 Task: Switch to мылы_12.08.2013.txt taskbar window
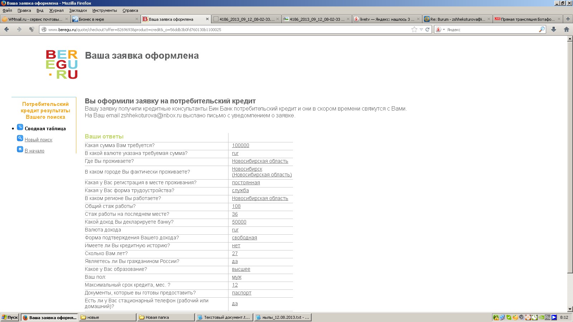point(283,317)
